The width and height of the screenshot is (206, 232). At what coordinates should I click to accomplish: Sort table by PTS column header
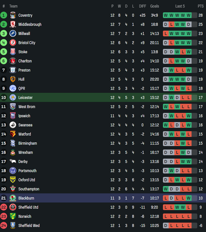coord(200,6)
